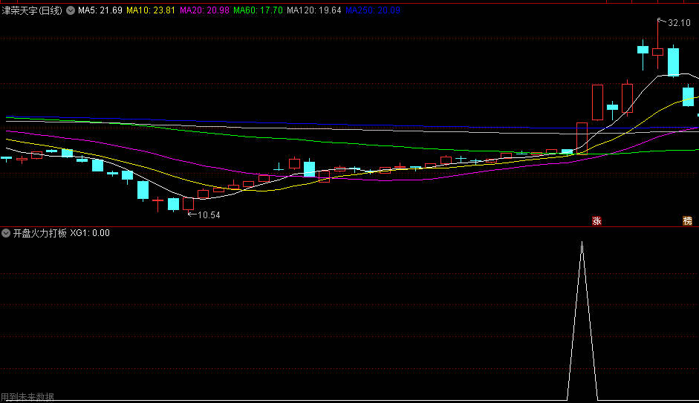Expand the 开盘火力打板 indicator dropdown icon
Image resolution: width=699 pixels, height=403 pixels.
click(6, 233)
